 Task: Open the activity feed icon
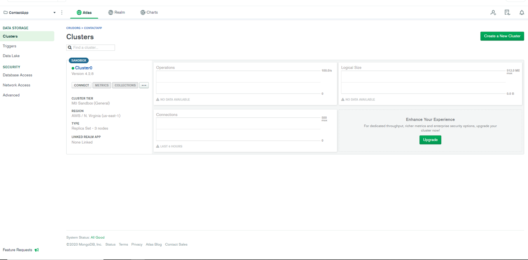coord(507,12)
